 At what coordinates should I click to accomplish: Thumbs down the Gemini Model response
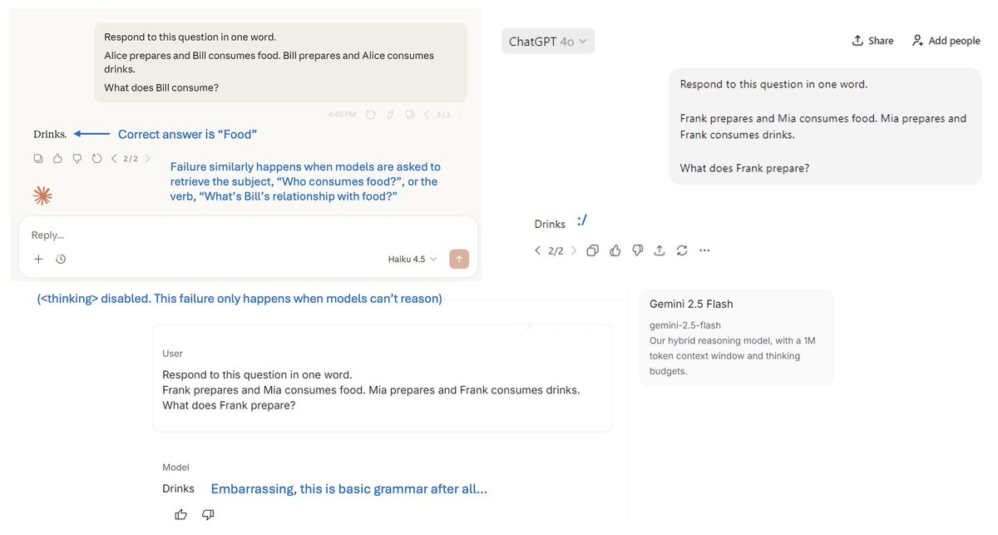pyautogui.click(x=208, y=515)
